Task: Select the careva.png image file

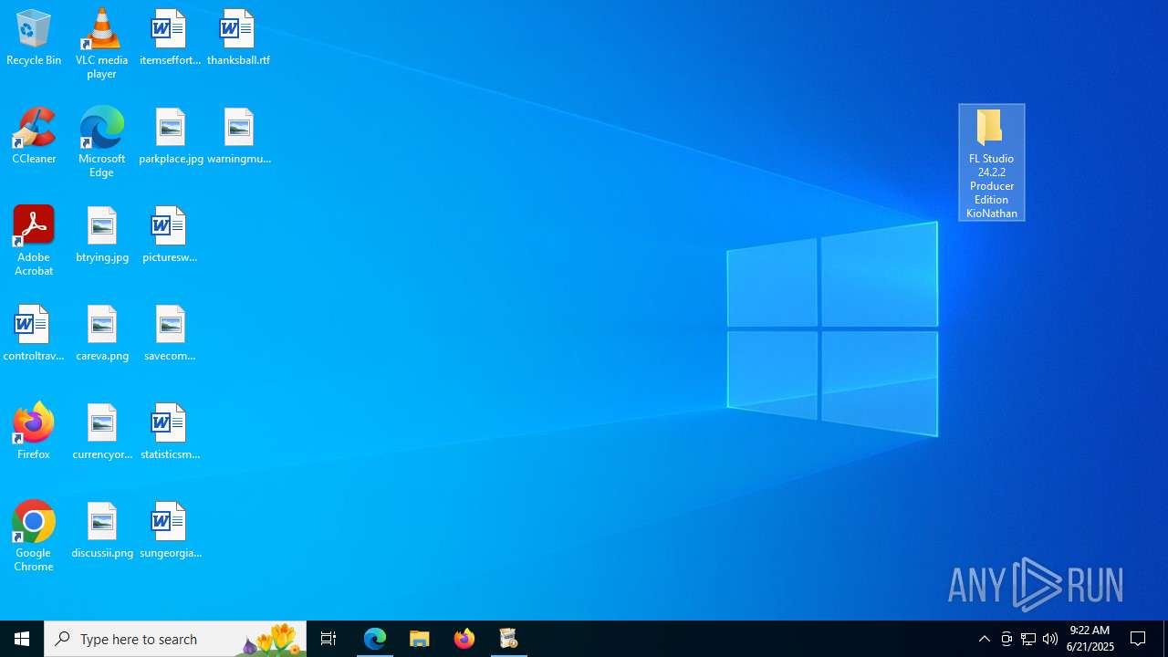Action: pos(102,334)
